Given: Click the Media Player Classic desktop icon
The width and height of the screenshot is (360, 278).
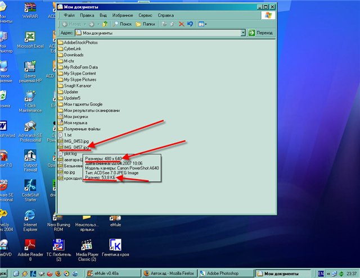Looking at the screenshot, I should (x=86, y=246).
